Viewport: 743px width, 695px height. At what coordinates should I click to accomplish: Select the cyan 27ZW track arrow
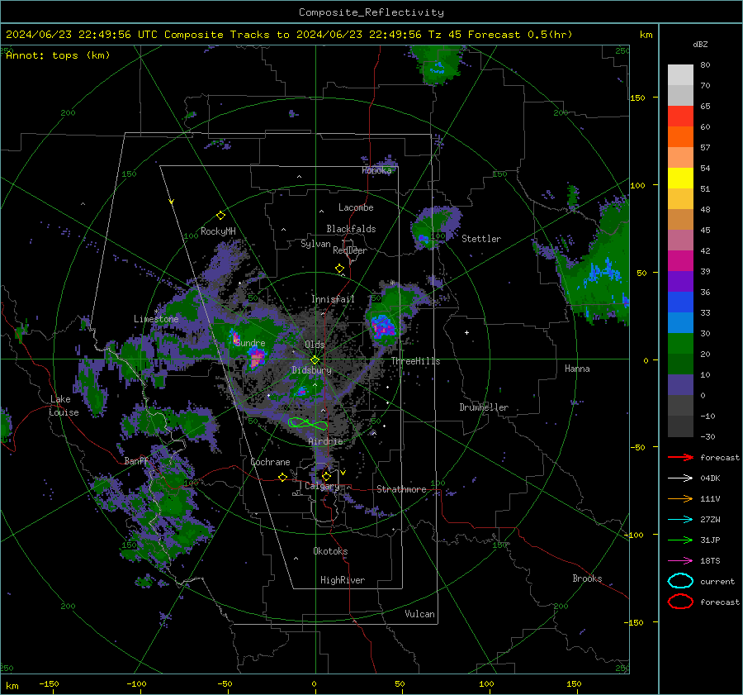(x=680, y=520)
